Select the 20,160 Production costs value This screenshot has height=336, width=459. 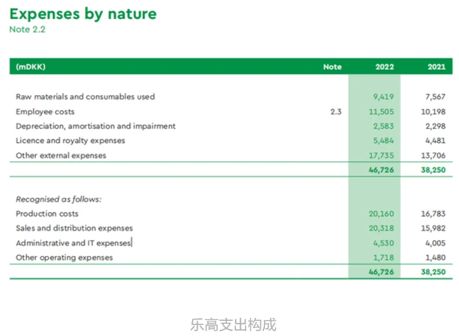pos(381,214)
